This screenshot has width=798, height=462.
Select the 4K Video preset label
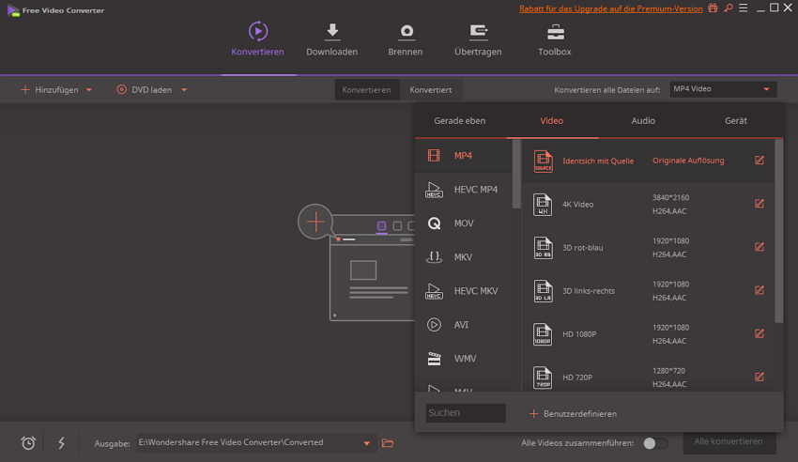pos(577,205)
